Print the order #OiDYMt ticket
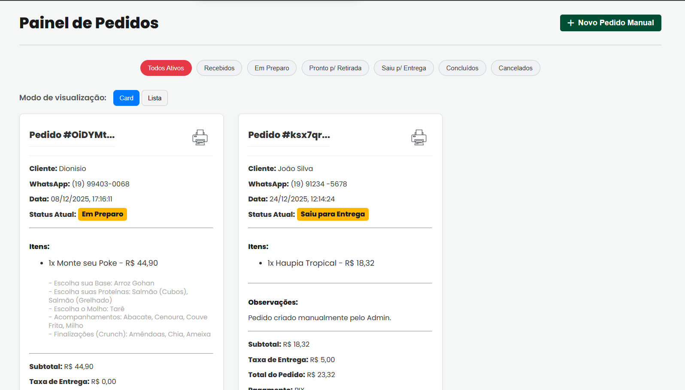Image resolution: width=685 pixels, height=390 pixels. coord(200,138)
